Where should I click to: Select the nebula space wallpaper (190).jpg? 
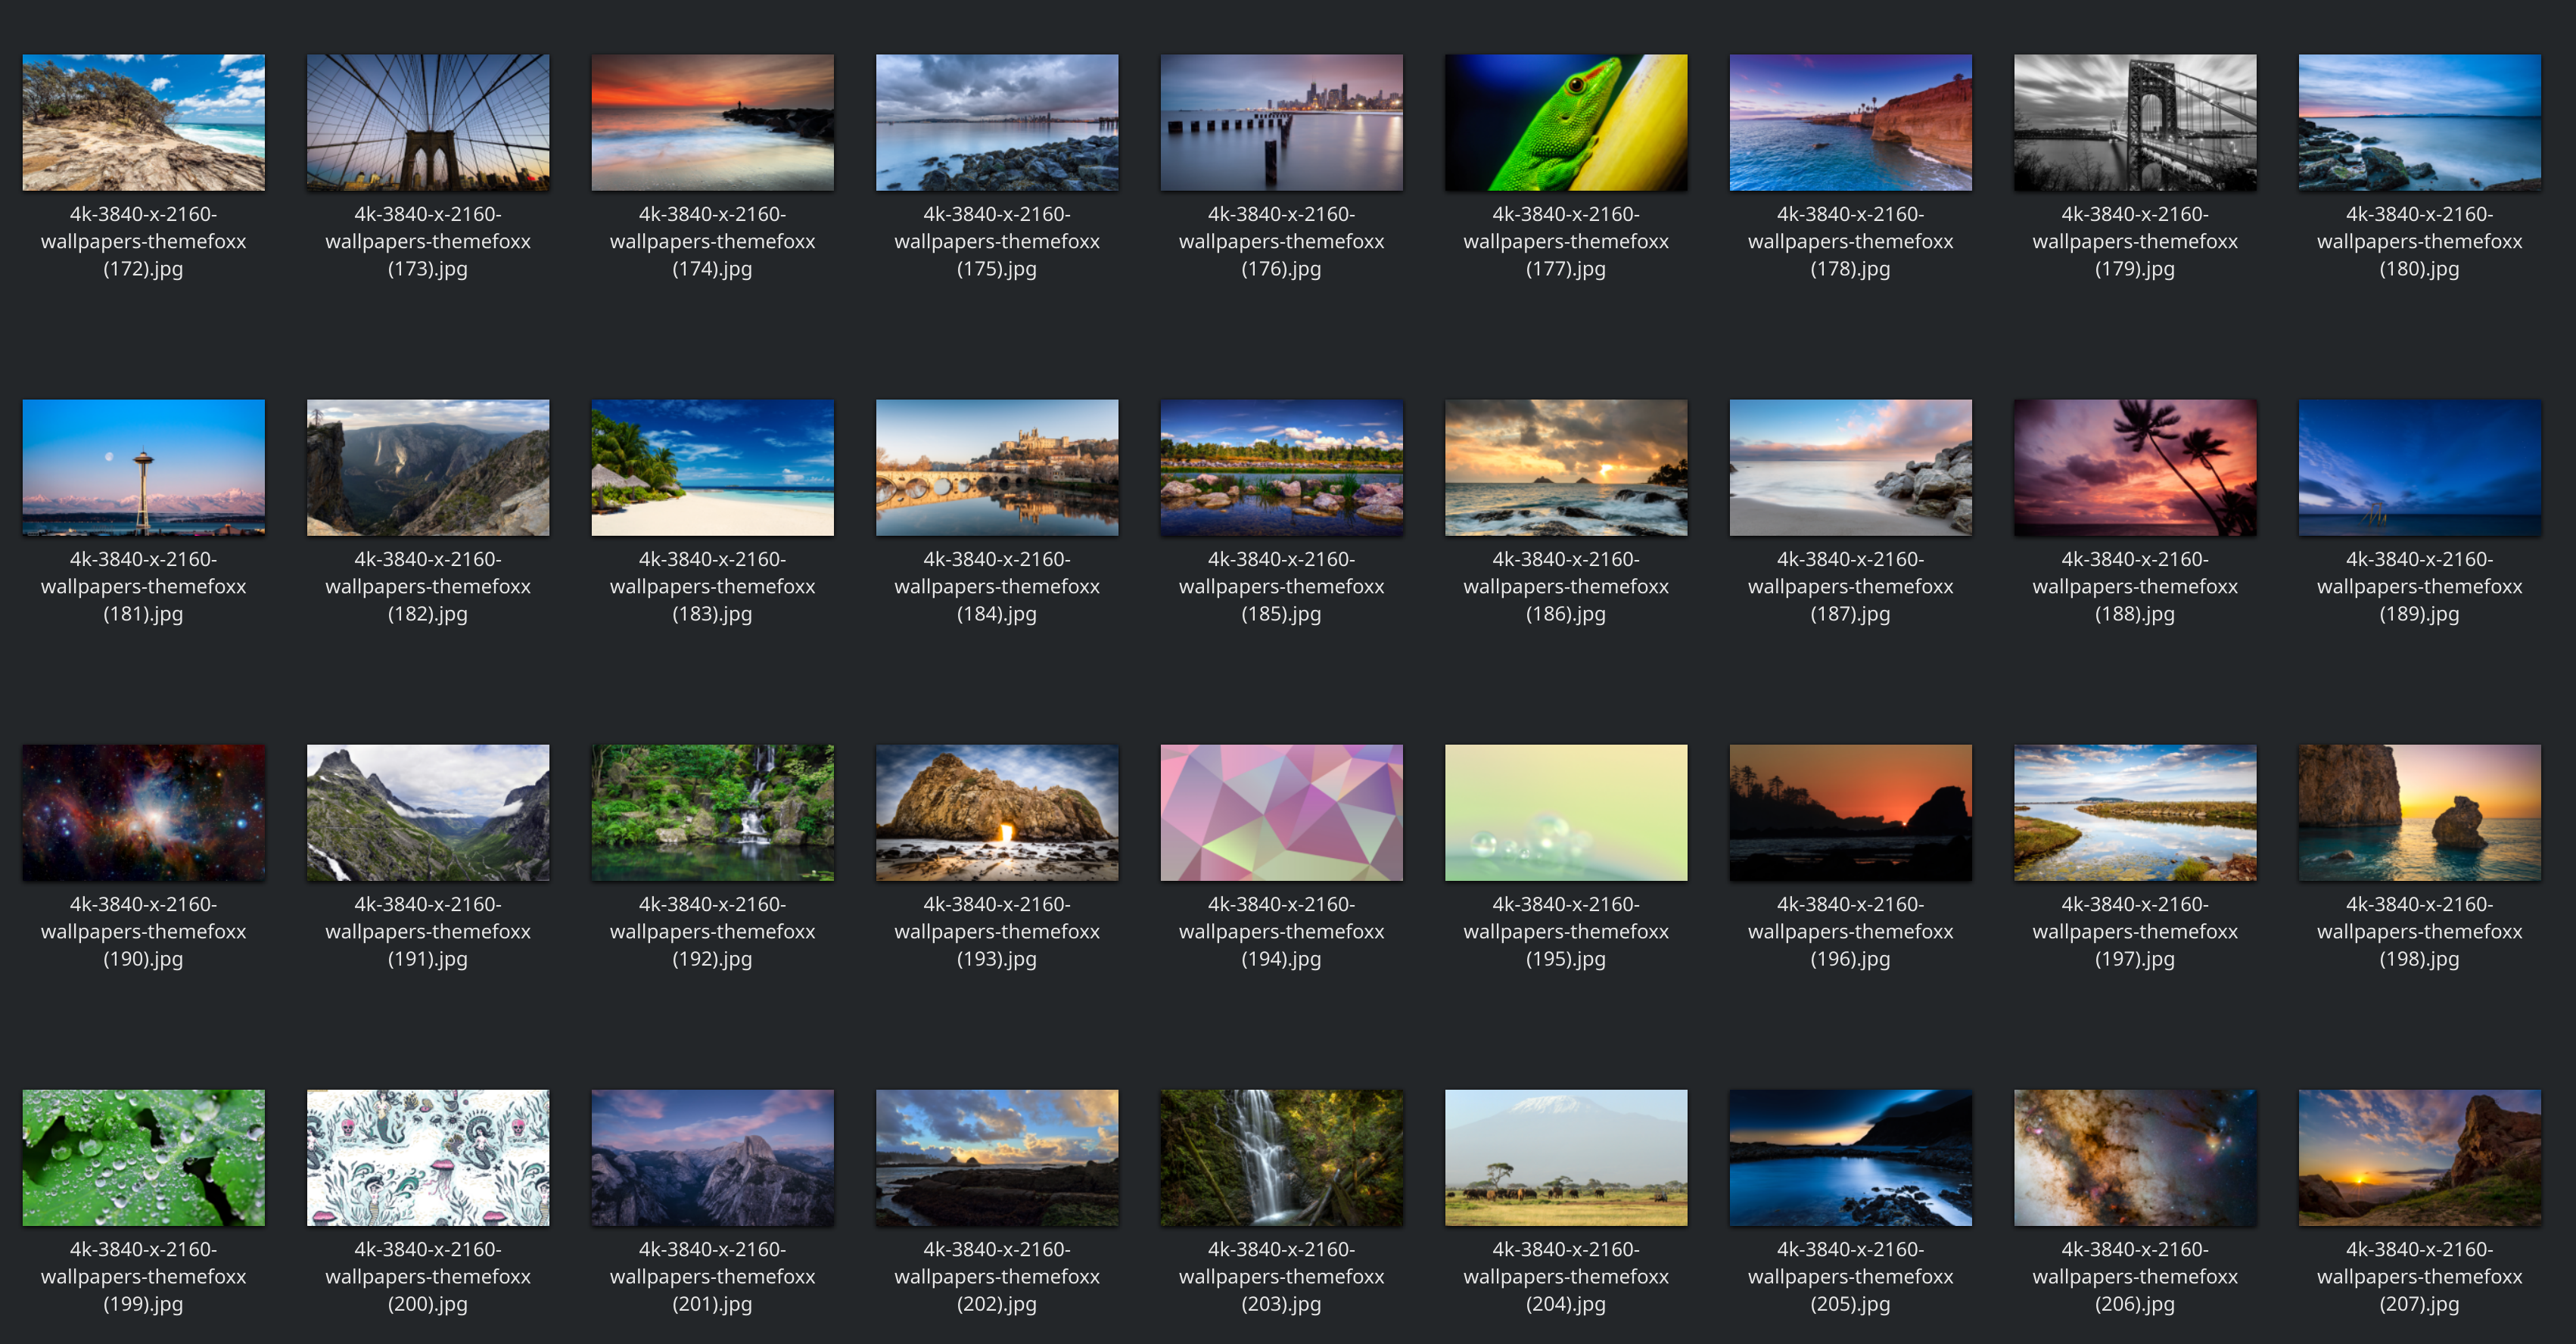click(x=143, y=812)
